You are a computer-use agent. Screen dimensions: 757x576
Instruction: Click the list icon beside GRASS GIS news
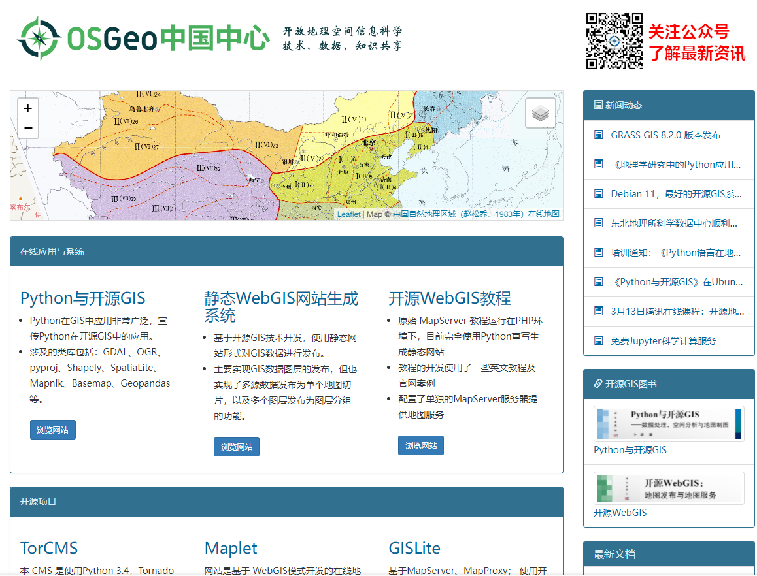[598, 135]
